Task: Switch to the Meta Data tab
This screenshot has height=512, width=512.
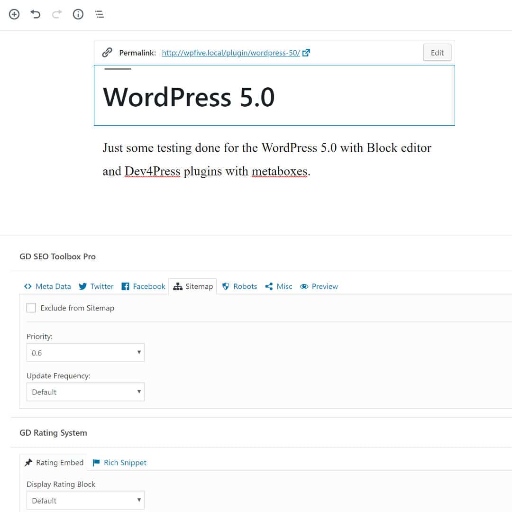Action: tap(47, 286)
